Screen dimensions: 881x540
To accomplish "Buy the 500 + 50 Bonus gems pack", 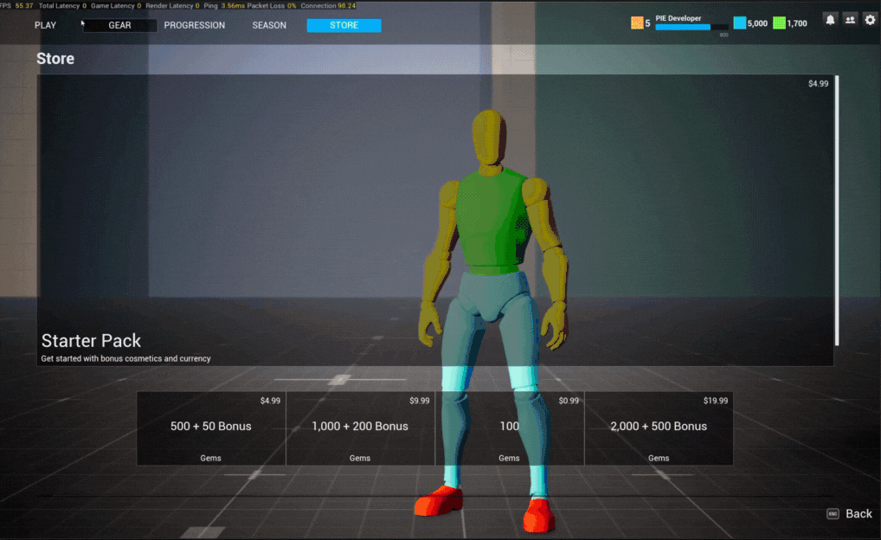I will (210, 428).
